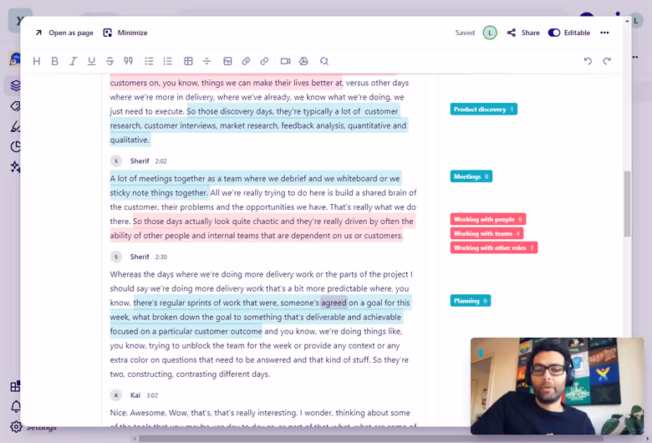Open the chart icon in left sidebar
Screen dimensions: 652x443
pos(15,146)
